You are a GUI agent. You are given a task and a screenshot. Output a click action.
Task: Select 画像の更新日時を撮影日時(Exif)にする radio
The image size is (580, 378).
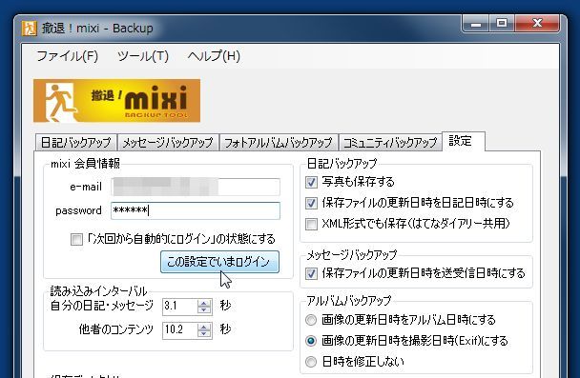point(311,341)
